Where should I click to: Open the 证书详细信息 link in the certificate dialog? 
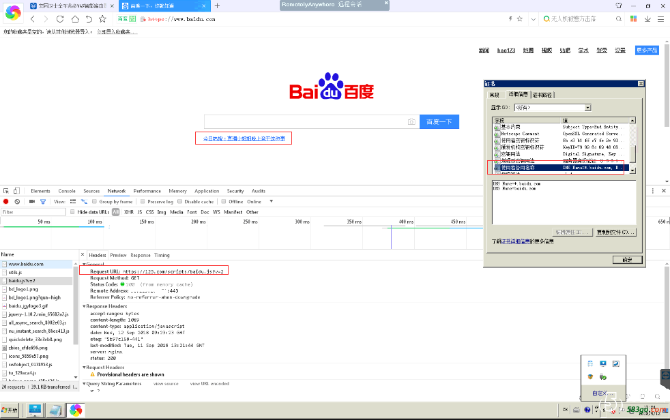point(515,241)
